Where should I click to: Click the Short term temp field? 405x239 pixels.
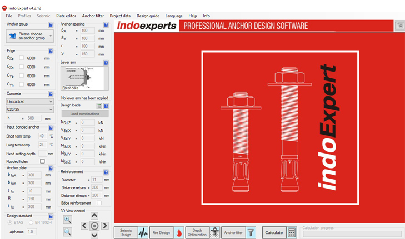pos(43,136)
